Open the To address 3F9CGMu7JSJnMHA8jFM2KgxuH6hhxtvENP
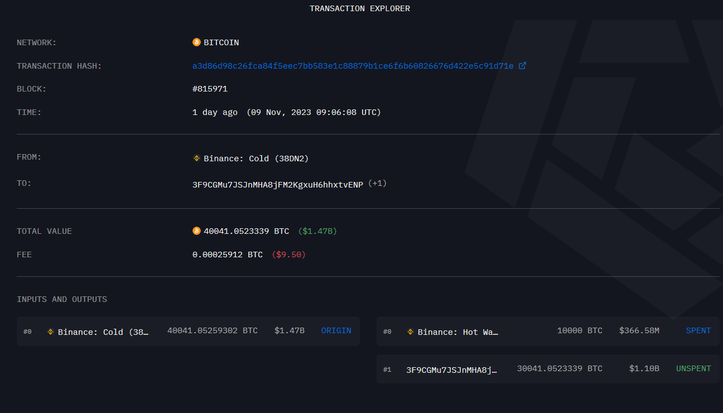 pyautogui.click(x=278, y=184)
